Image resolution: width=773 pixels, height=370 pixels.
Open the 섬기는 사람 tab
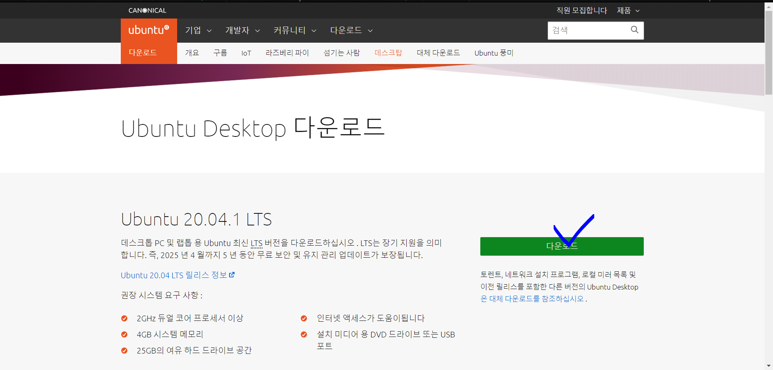341,53
